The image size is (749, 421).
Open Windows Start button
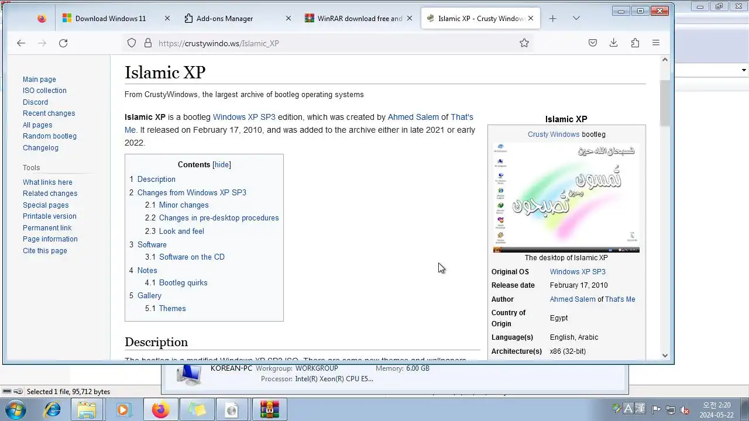tap(16, 409)
